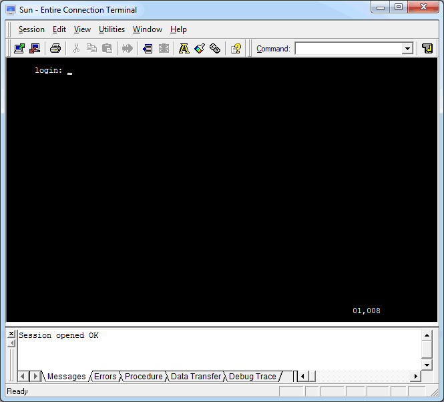Click the Copy toolbar icon
444x402 pixels.
91,49
